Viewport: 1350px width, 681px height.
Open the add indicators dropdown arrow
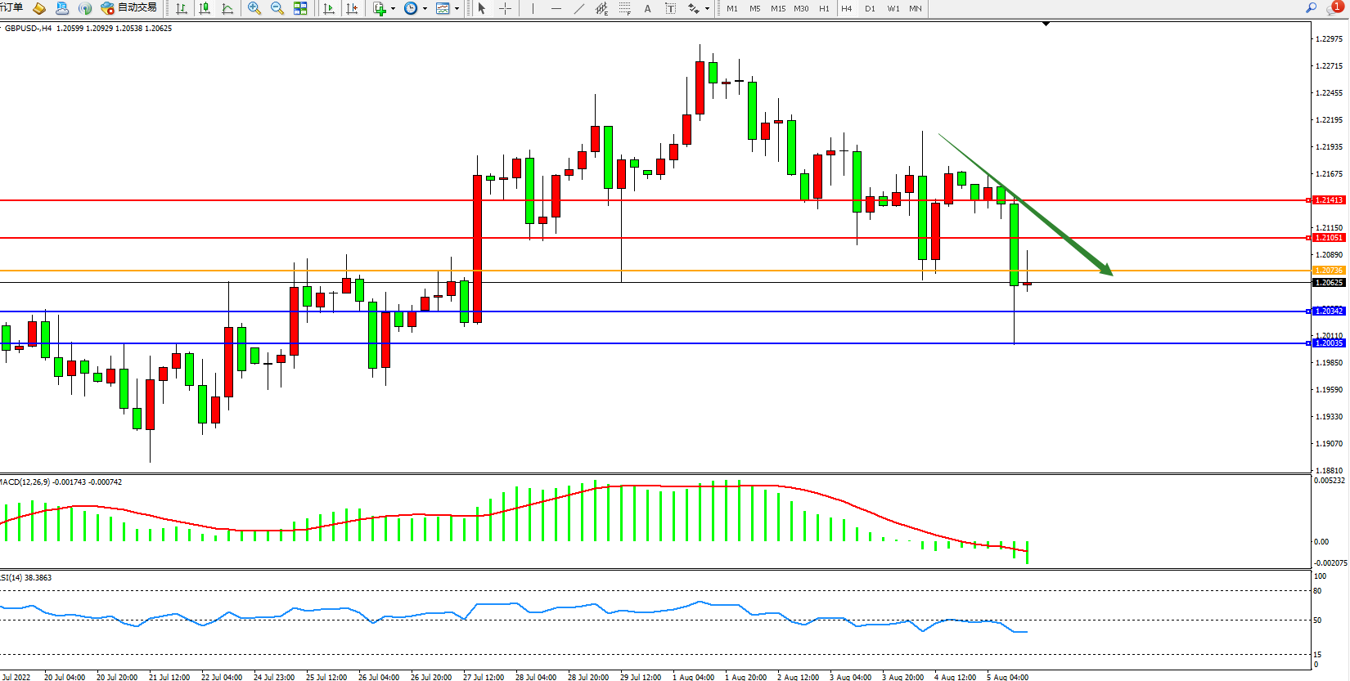pyautogui.click(x=394, y=8)
